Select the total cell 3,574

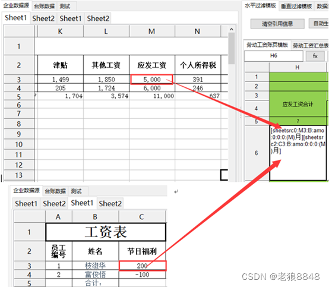click(106, 96)
